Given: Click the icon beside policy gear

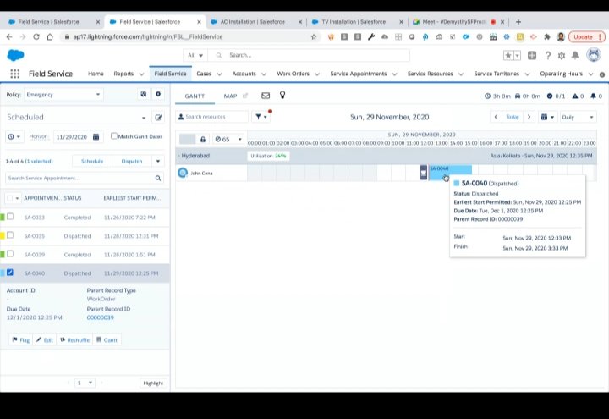Looking at the screenshot, I should coord(144,94).
